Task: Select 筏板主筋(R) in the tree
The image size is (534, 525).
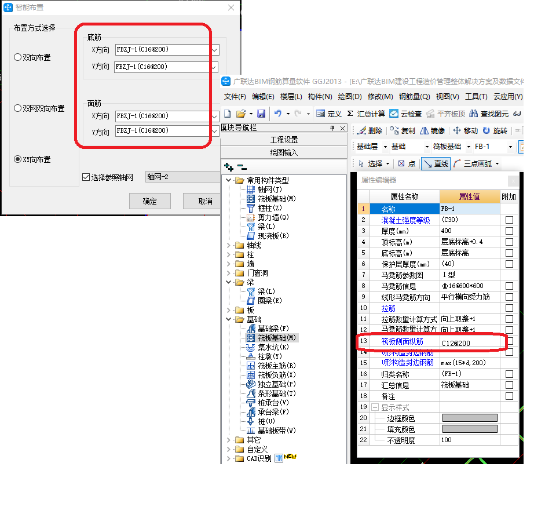Action: [271, 366]
